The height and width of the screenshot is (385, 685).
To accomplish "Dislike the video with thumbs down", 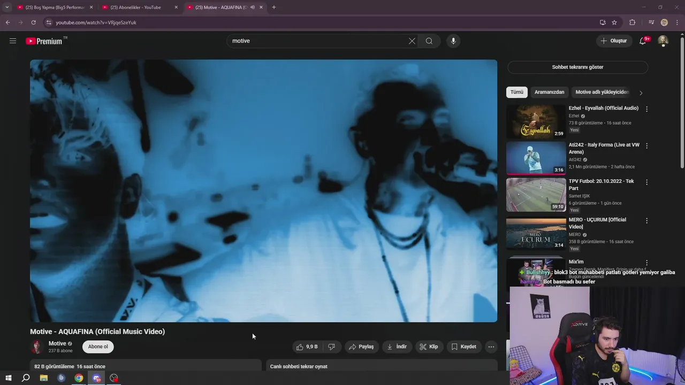I will 331,346.
